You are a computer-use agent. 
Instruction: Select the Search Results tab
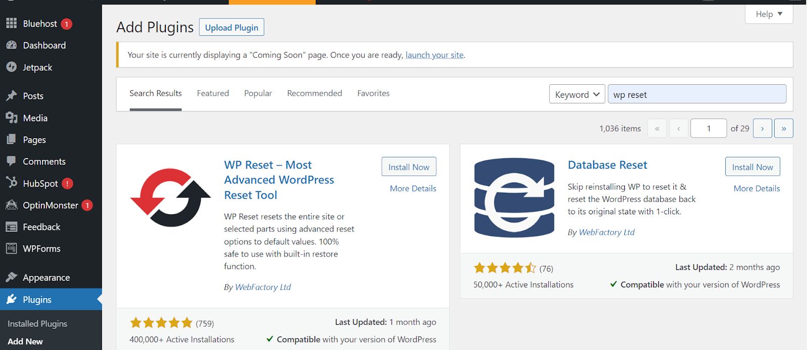[155, 93]
